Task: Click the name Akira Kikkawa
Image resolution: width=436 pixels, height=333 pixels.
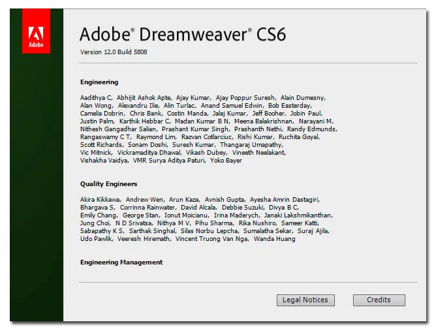Action: pyautogui.click(x=100, y=200)
